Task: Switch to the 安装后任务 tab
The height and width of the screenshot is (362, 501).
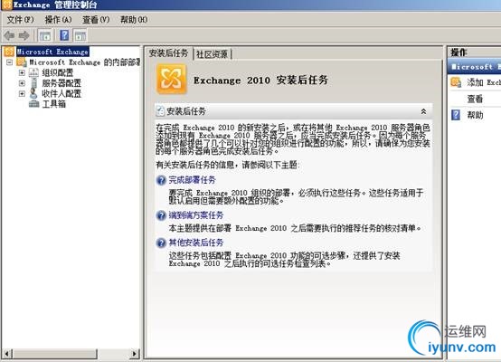Action: point(169,53)
